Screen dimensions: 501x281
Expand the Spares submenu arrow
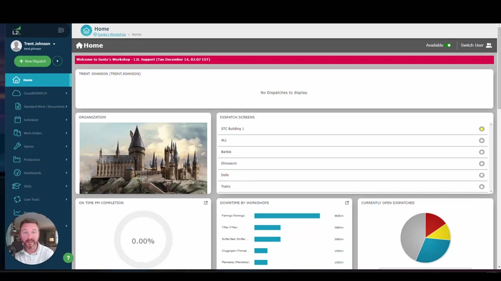67,146
